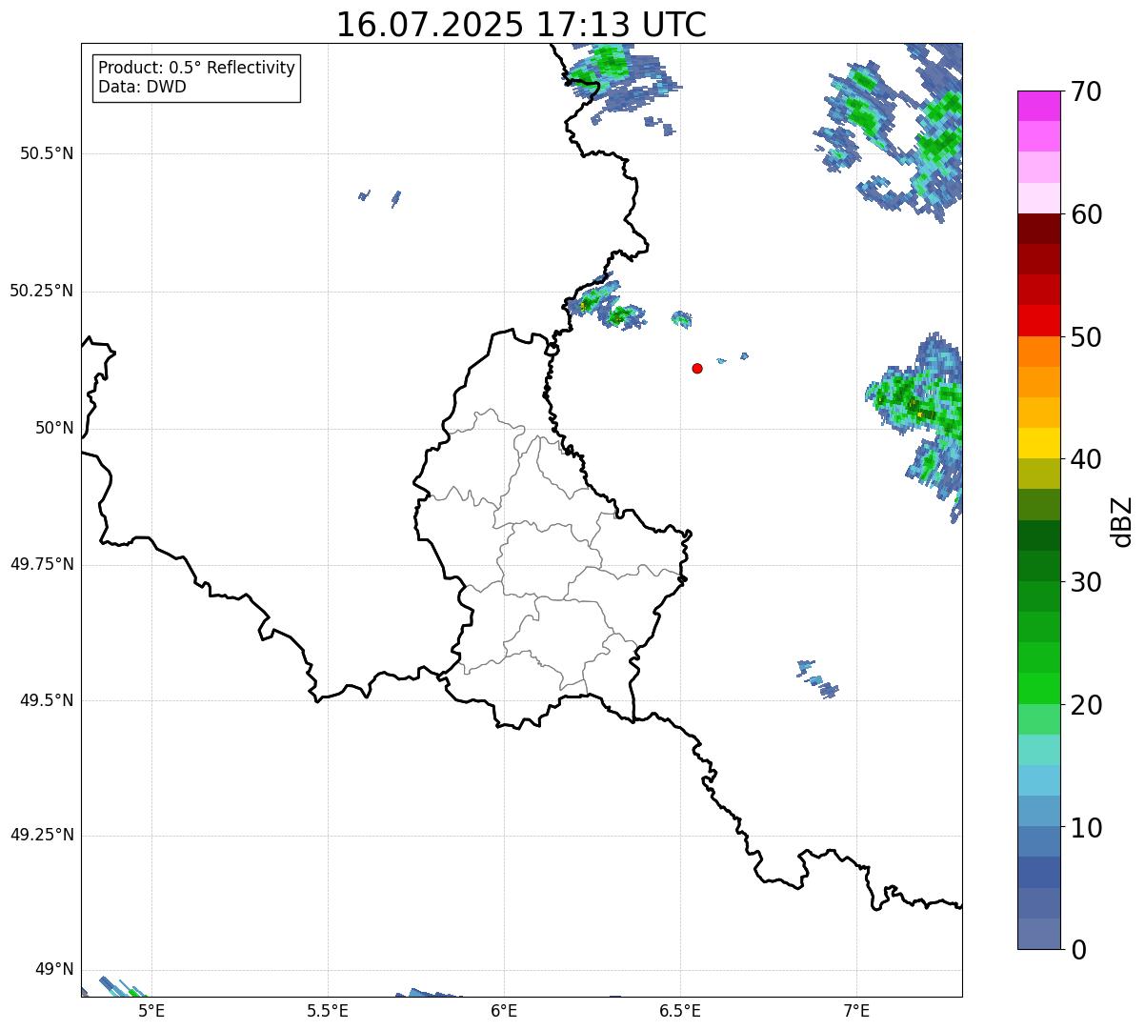
Task: Pick the light blue colorbar swatch between 10 and 20
Action: (1039, 781)
